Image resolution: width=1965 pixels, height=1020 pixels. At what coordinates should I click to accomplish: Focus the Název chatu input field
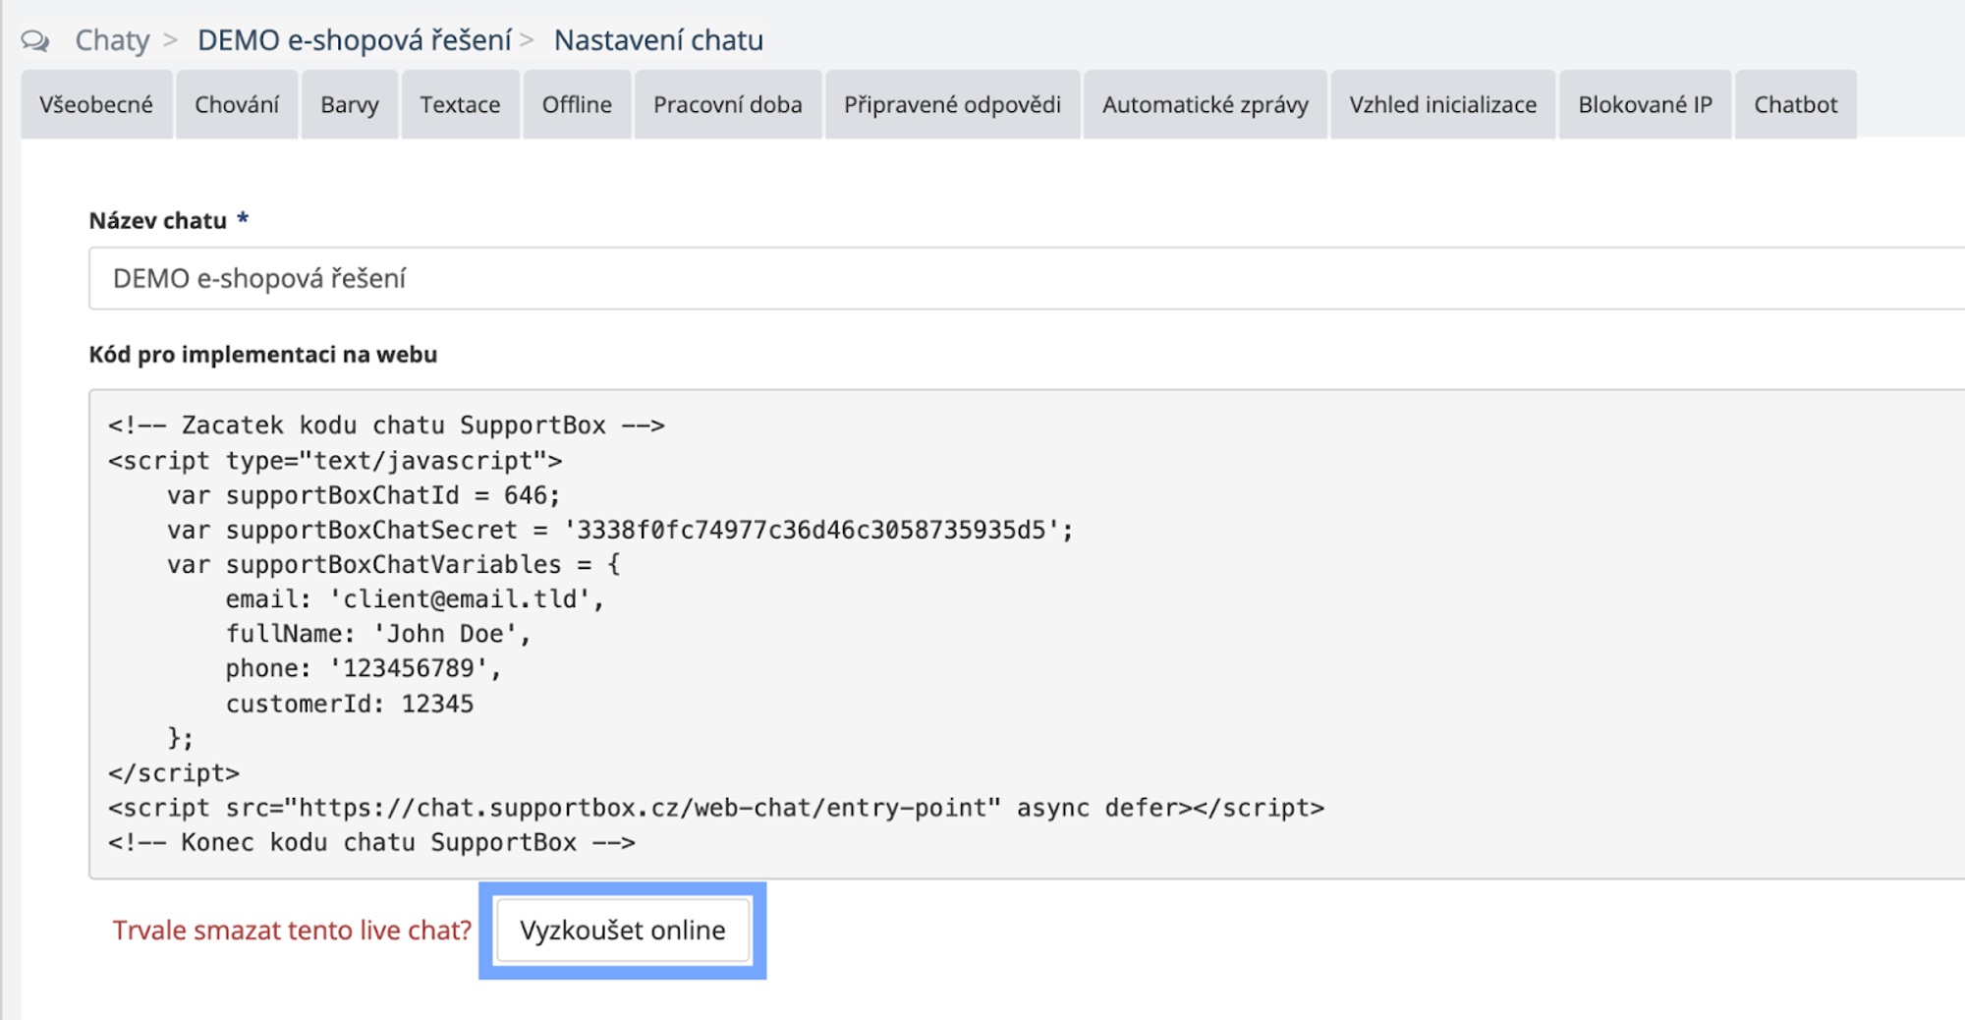(1027, 278)
